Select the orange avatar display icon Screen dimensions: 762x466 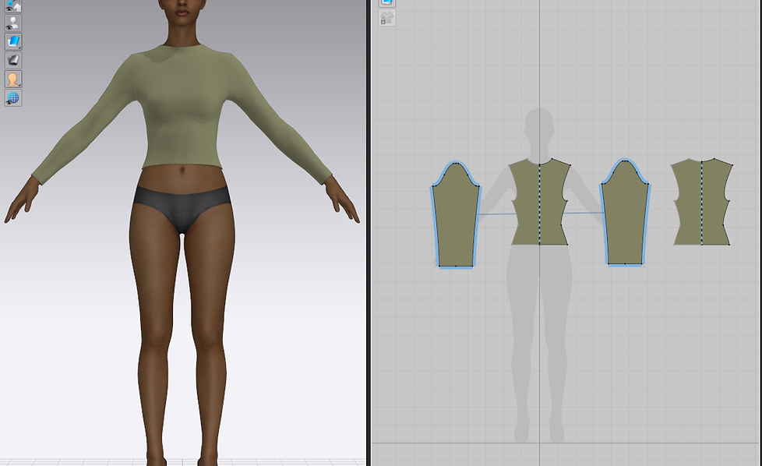(x=12, y=79)
